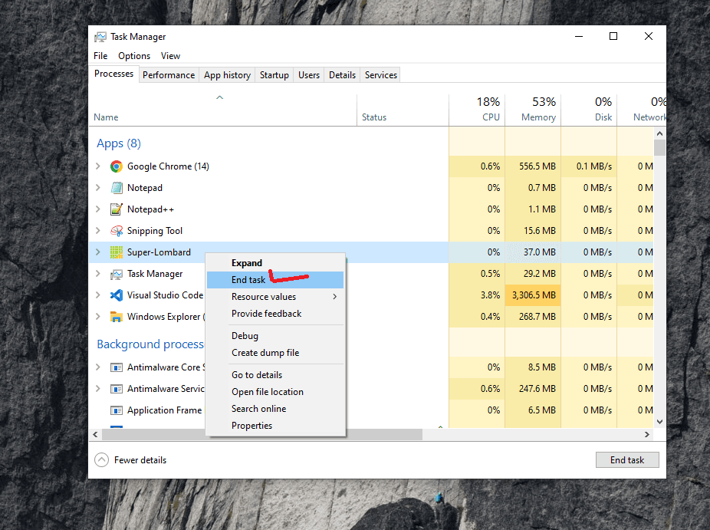710x530 pixels.
Task: Expand the Task Manager process row
Action: pyautogui.click(x=98, y=274)
